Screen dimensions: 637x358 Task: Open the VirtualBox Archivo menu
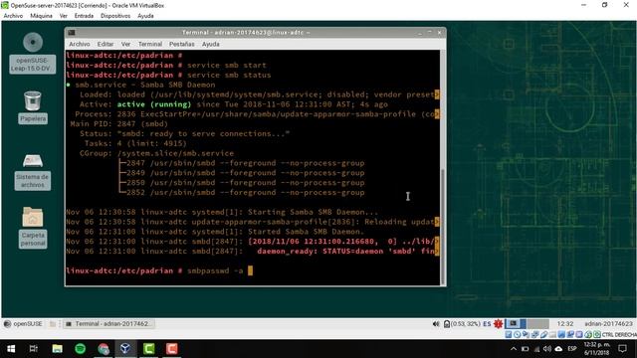click(x=13, y=16)
